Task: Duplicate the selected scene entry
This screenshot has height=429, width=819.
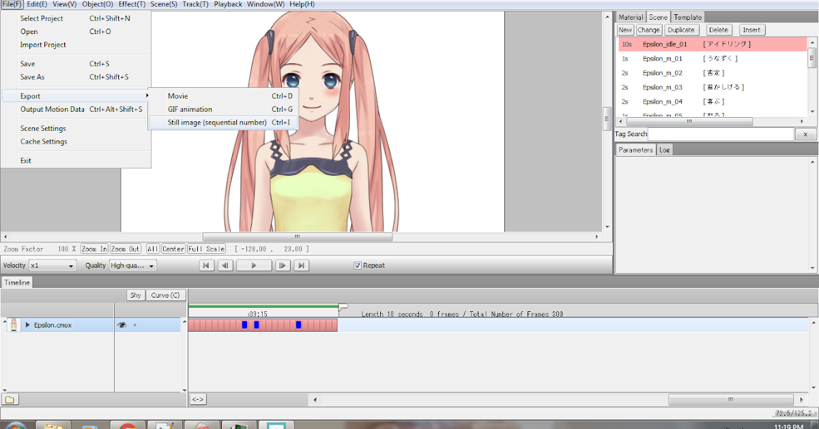Action: [682, 29]
